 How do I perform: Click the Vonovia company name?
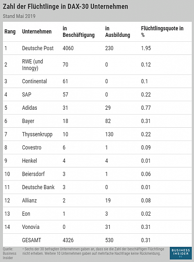coord(31,227)
